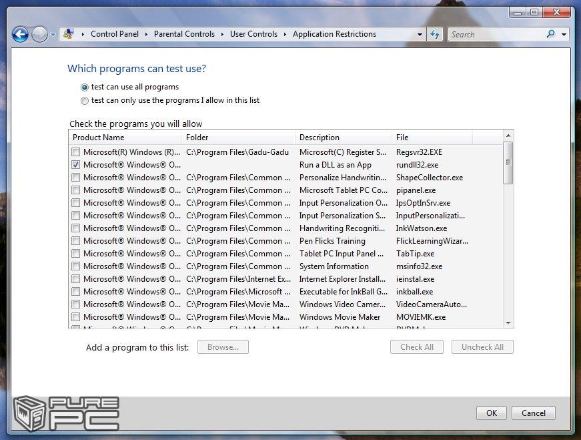Sort by the Product Name column header
Viewport: 581px width, 440px height.
tap(125, 138)
